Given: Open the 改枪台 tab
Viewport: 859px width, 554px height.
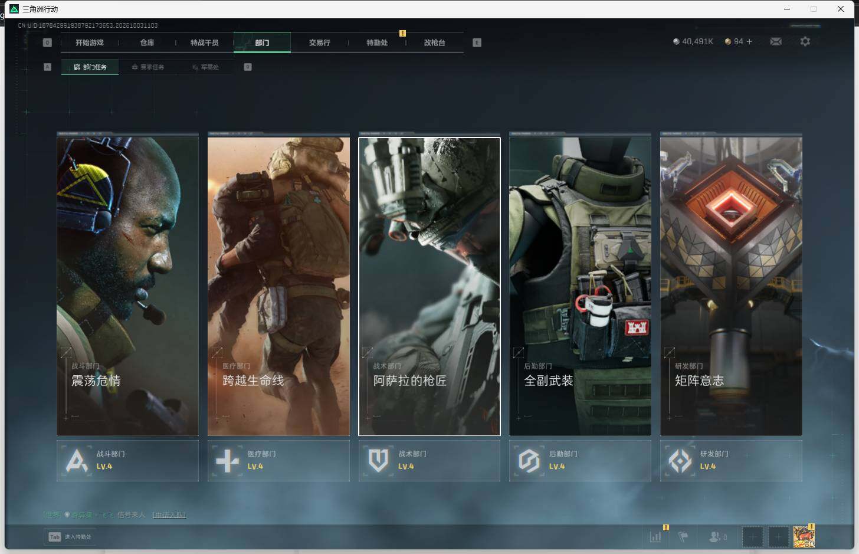Looking at the screenshot, I should [x=434, y=42].
